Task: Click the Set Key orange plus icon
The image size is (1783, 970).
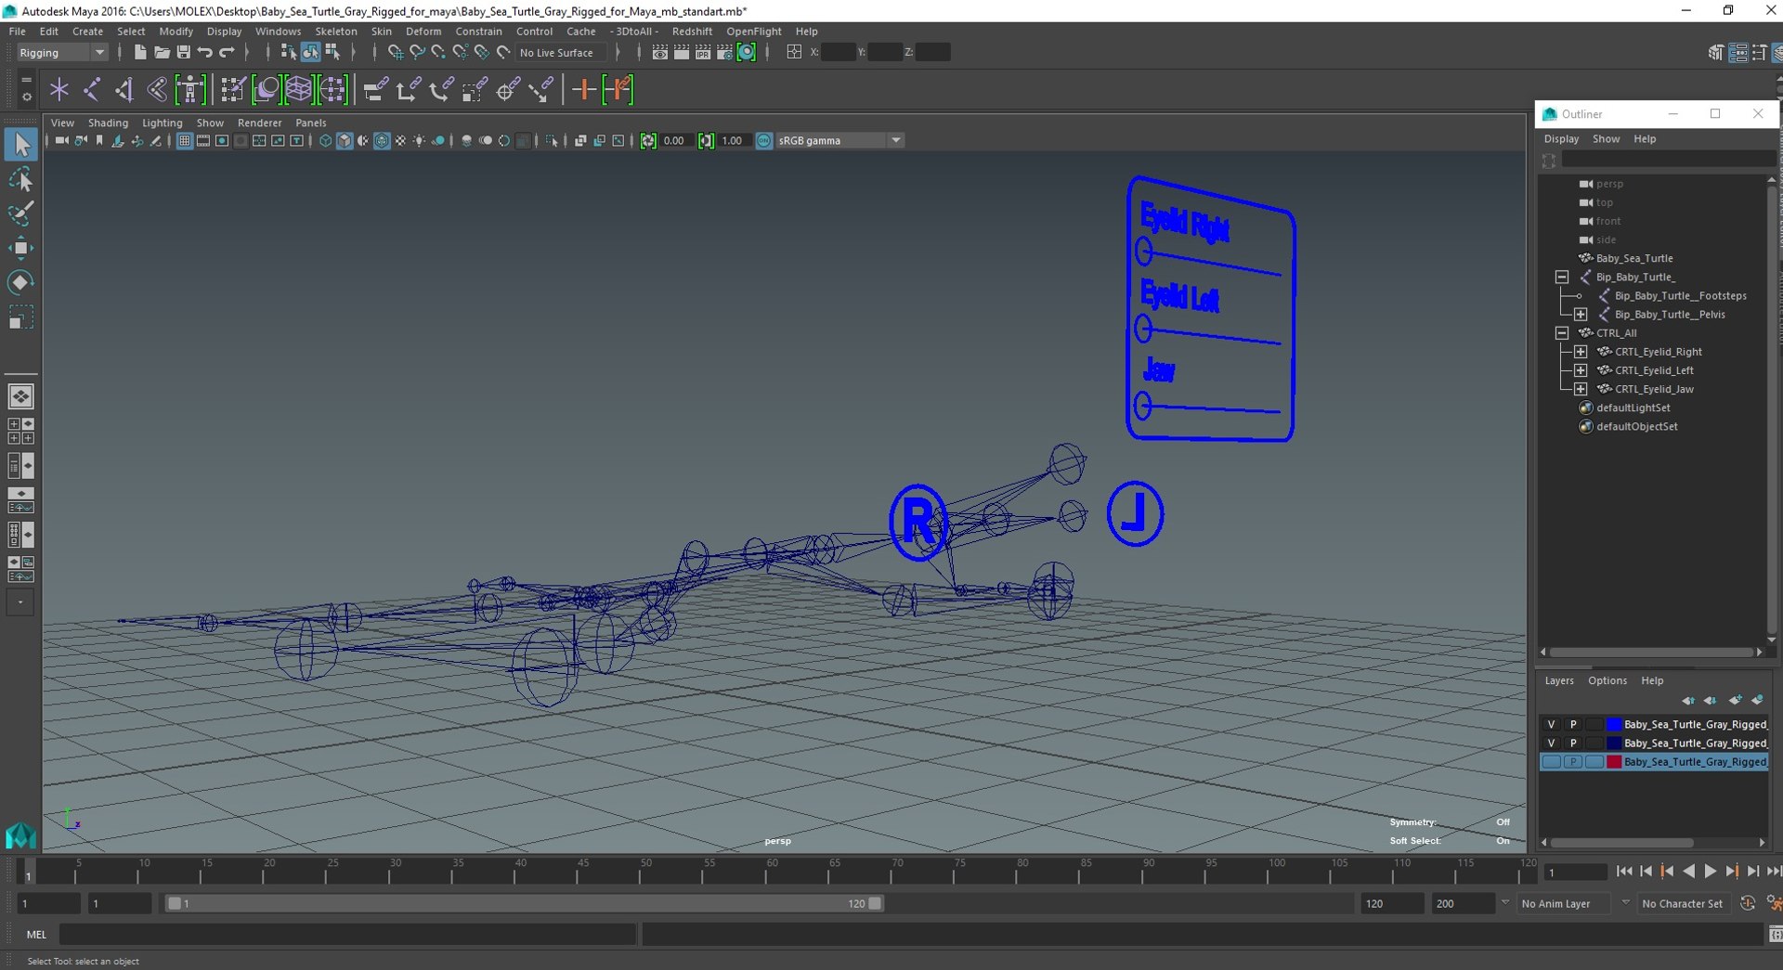Action: pos(583,90)
